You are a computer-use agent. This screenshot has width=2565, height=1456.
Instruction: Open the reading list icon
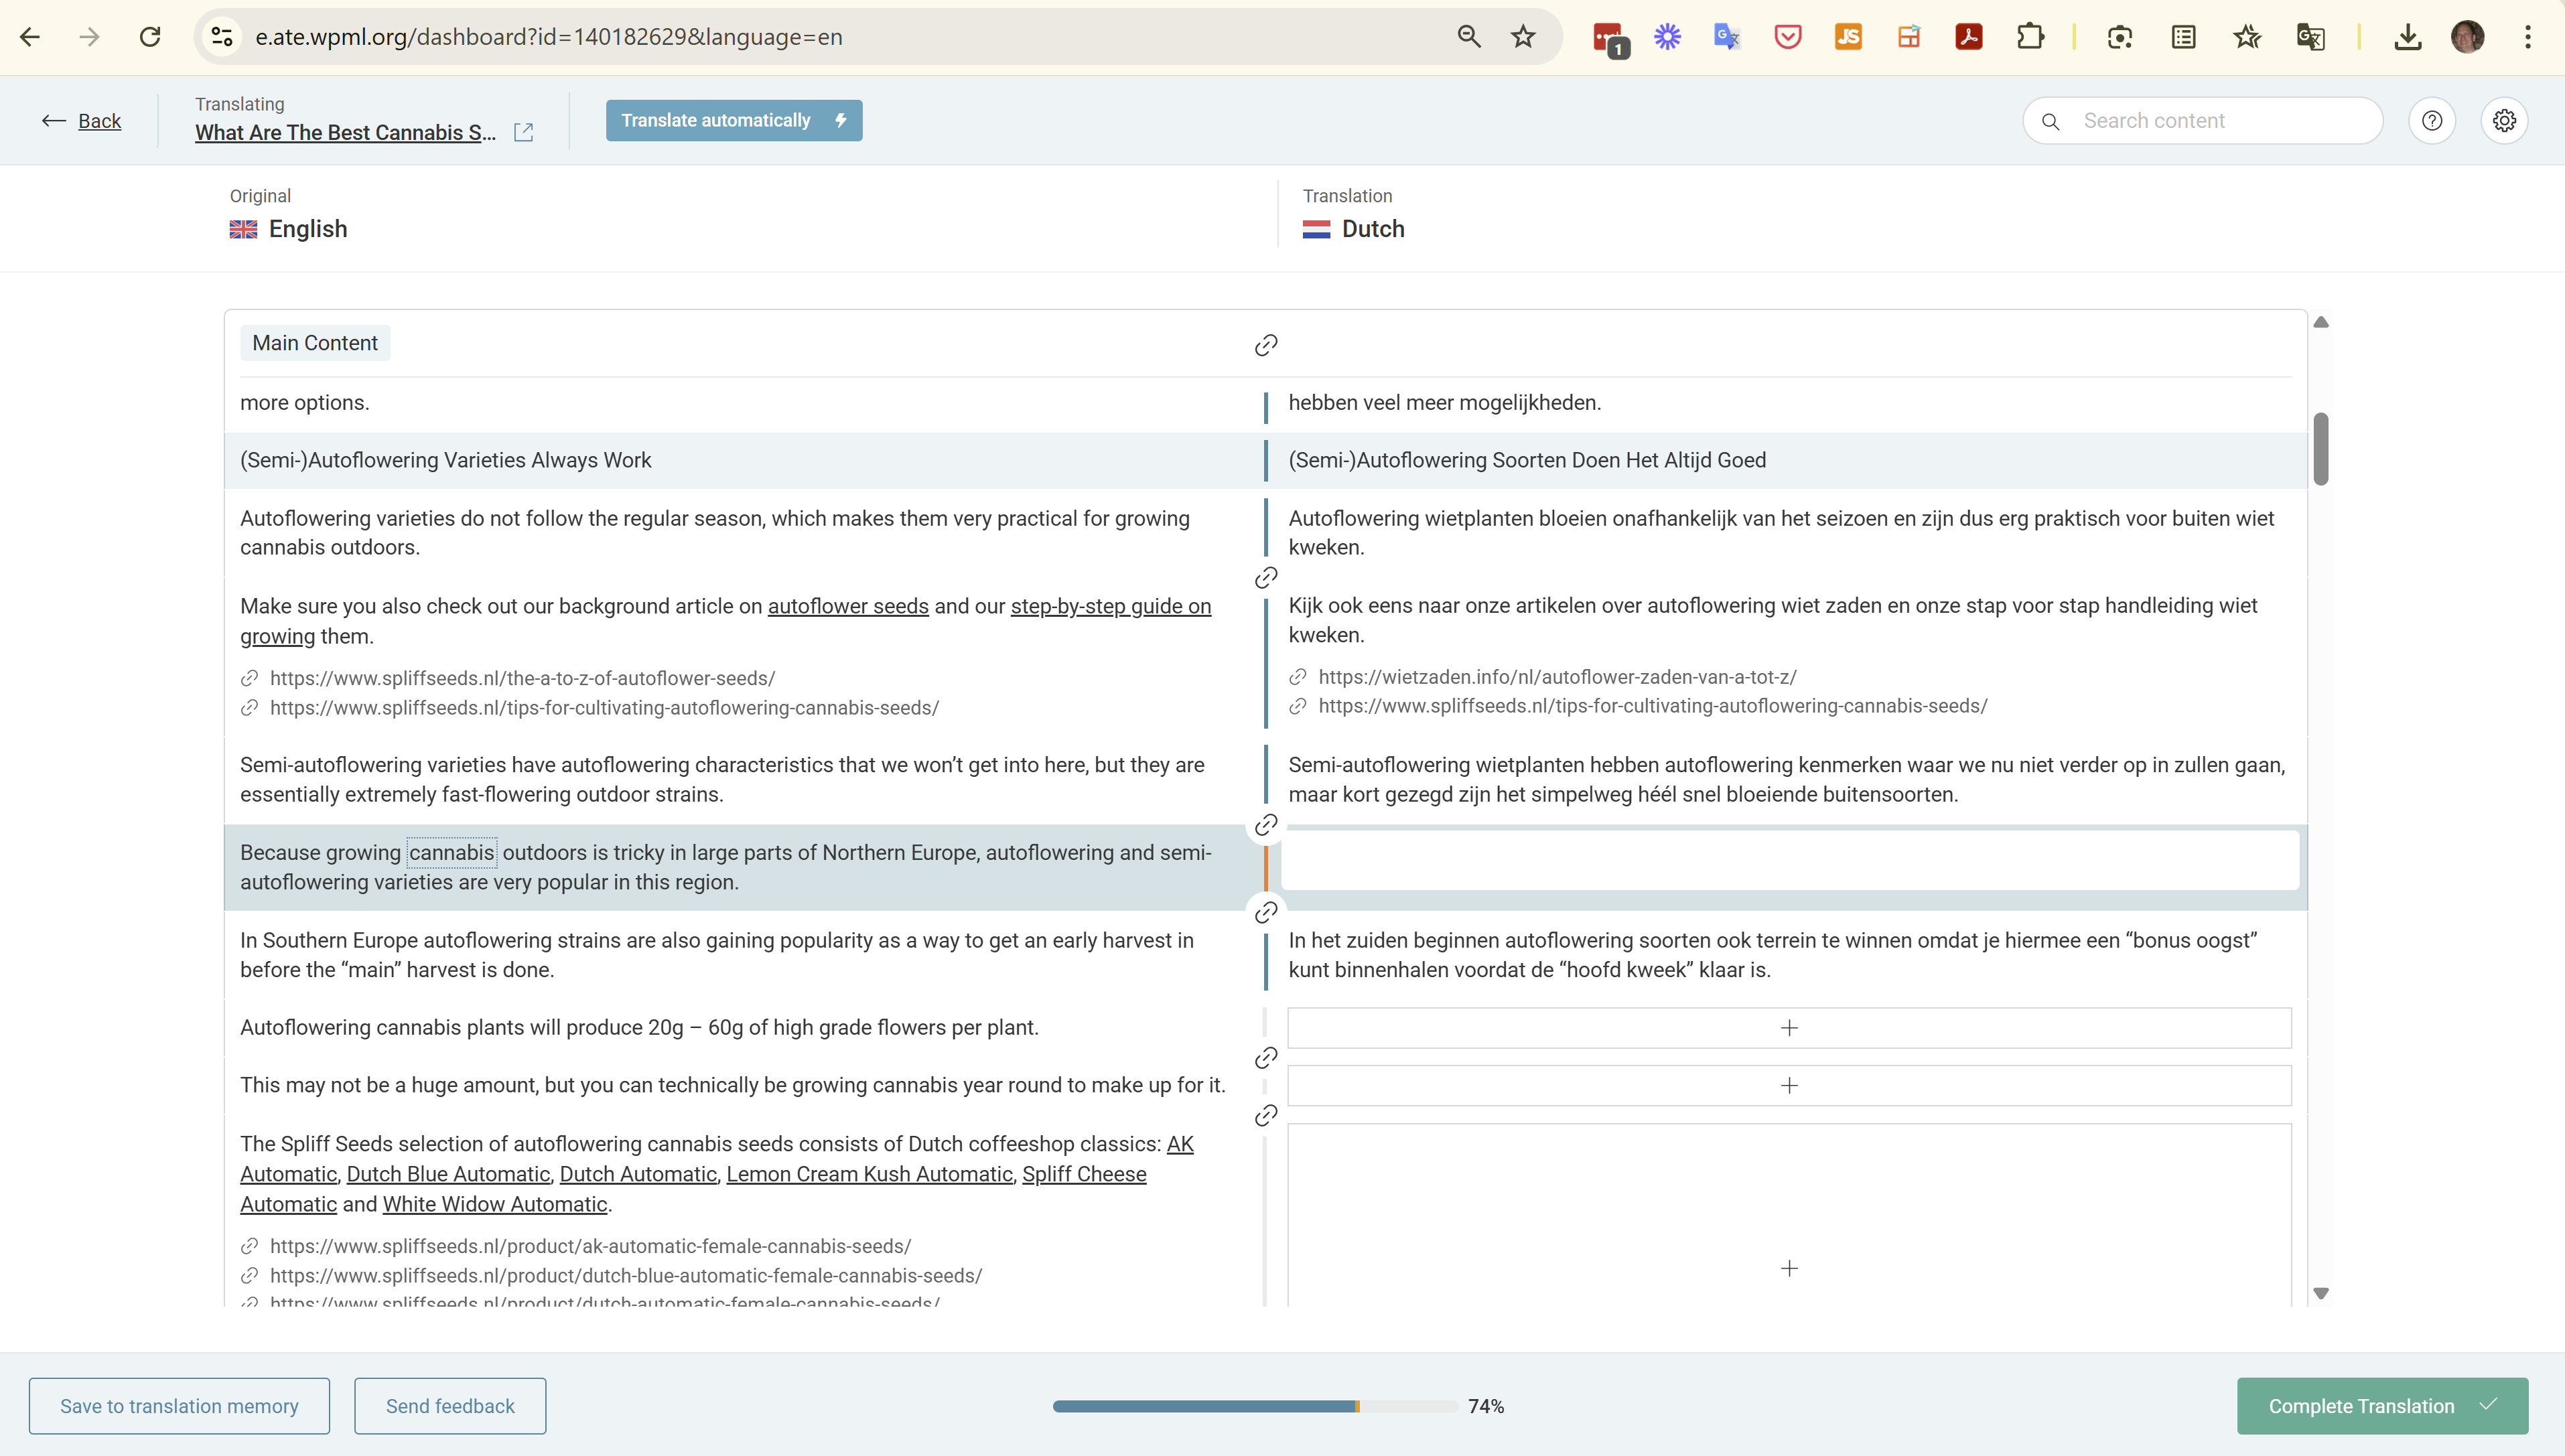tap(2184, 37)
